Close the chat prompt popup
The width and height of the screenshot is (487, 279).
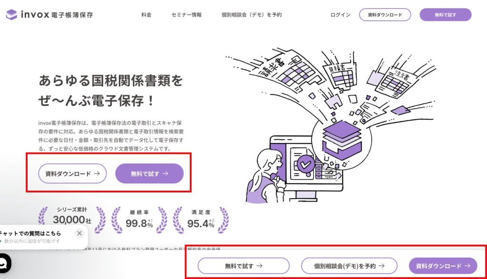click(x=79, y=233)
